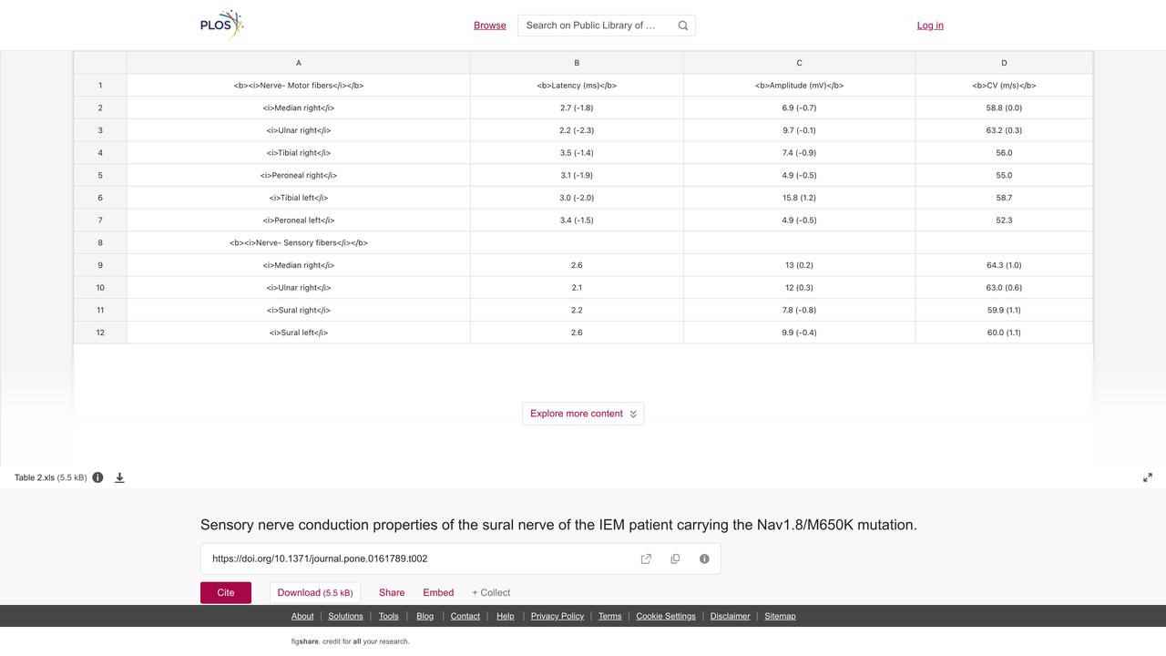Click the Log in link

point(930,26)
